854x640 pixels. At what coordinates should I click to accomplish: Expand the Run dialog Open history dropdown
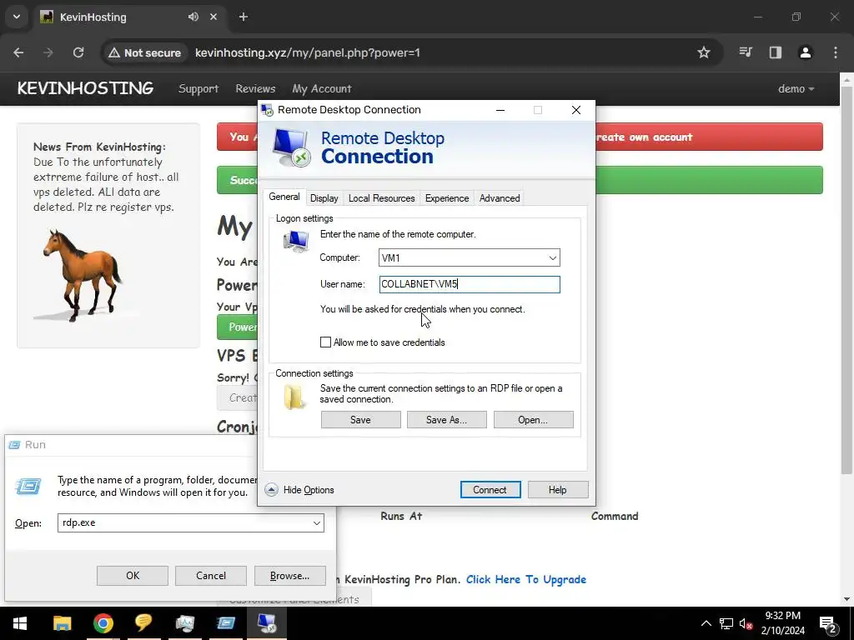click(x=316, y=523)
